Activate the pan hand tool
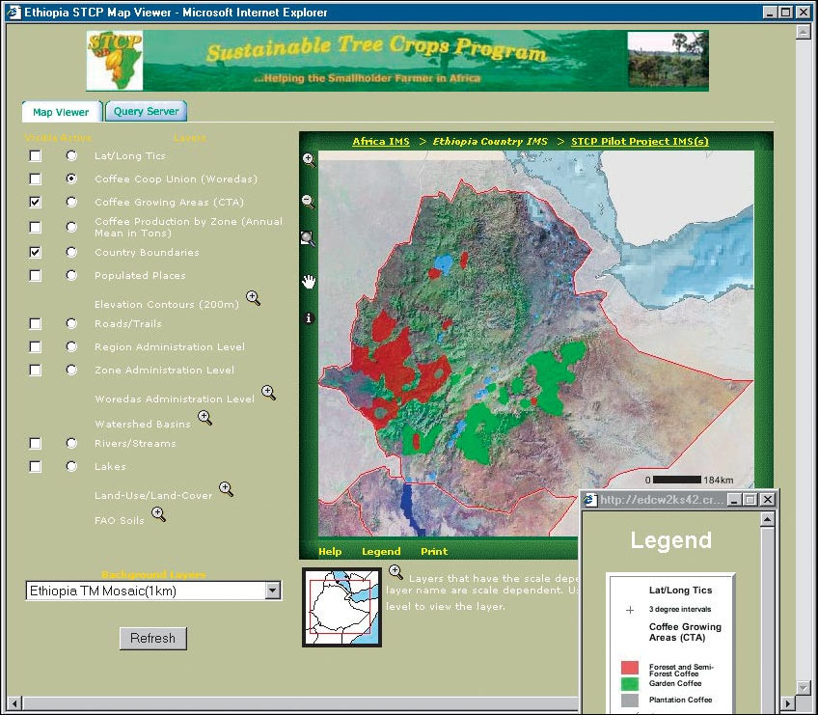Screen dimensions: 818x715 click(309, 282)
